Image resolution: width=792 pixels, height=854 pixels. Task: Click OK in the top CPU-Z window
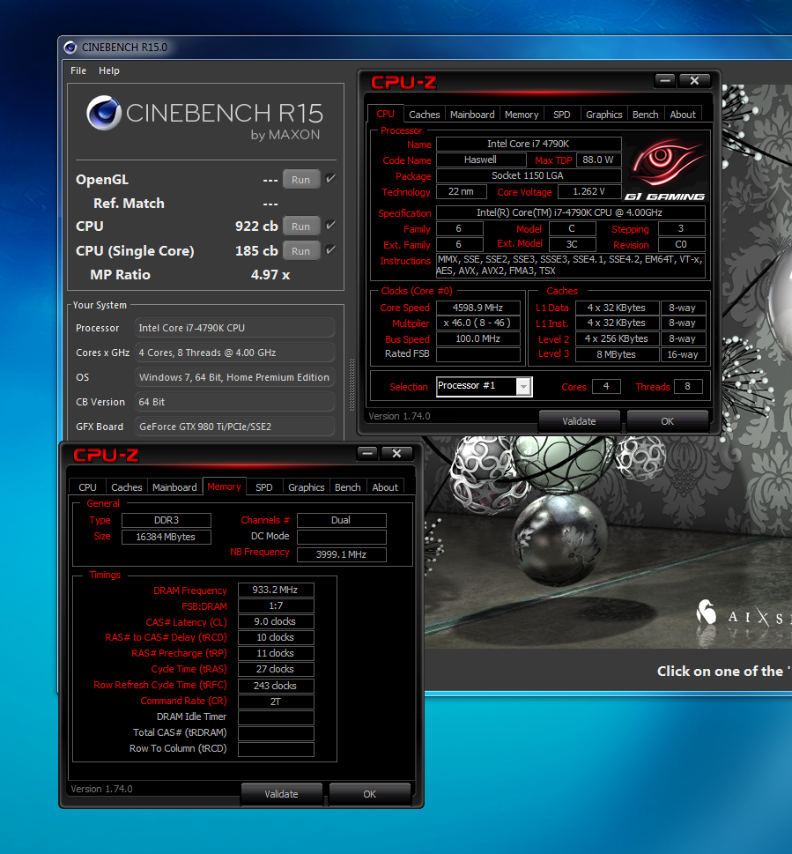point(668,421)
